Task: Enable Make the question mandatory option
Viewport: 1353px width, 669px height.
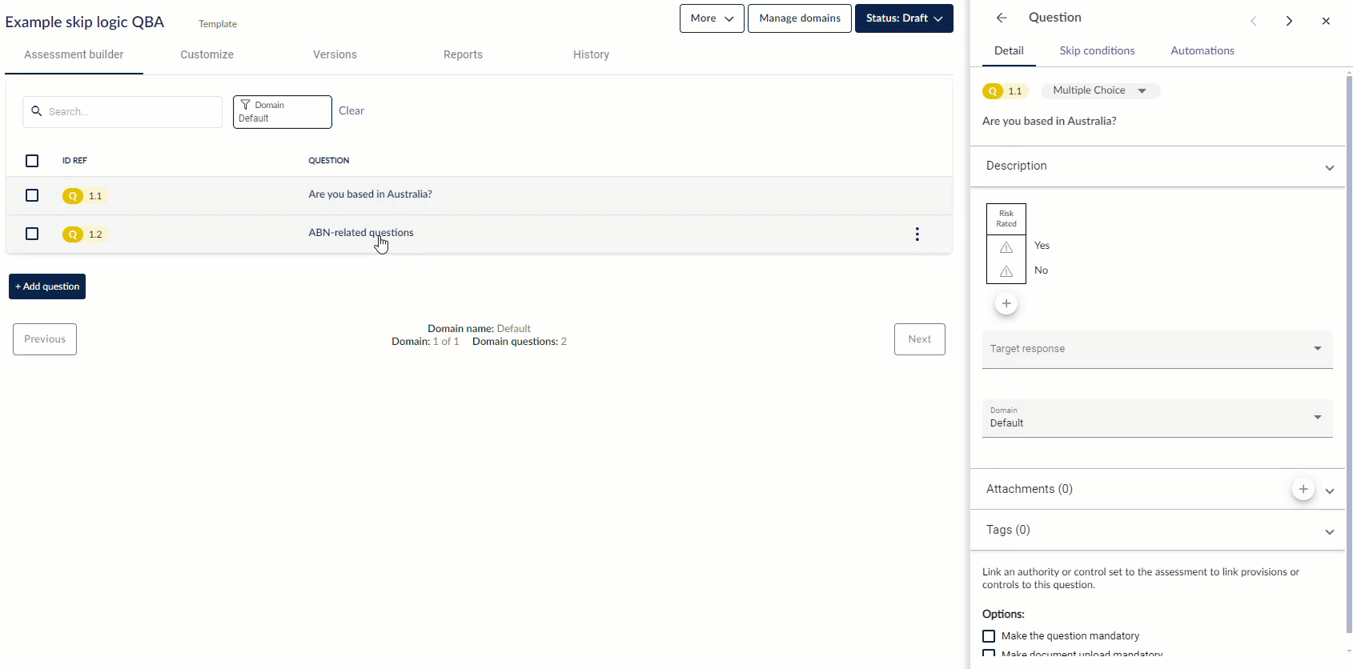Action: pos(989,636)
